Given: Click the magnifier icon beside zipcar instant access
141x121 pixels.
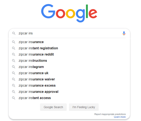Looking at the screenshot, I should 14,98.
